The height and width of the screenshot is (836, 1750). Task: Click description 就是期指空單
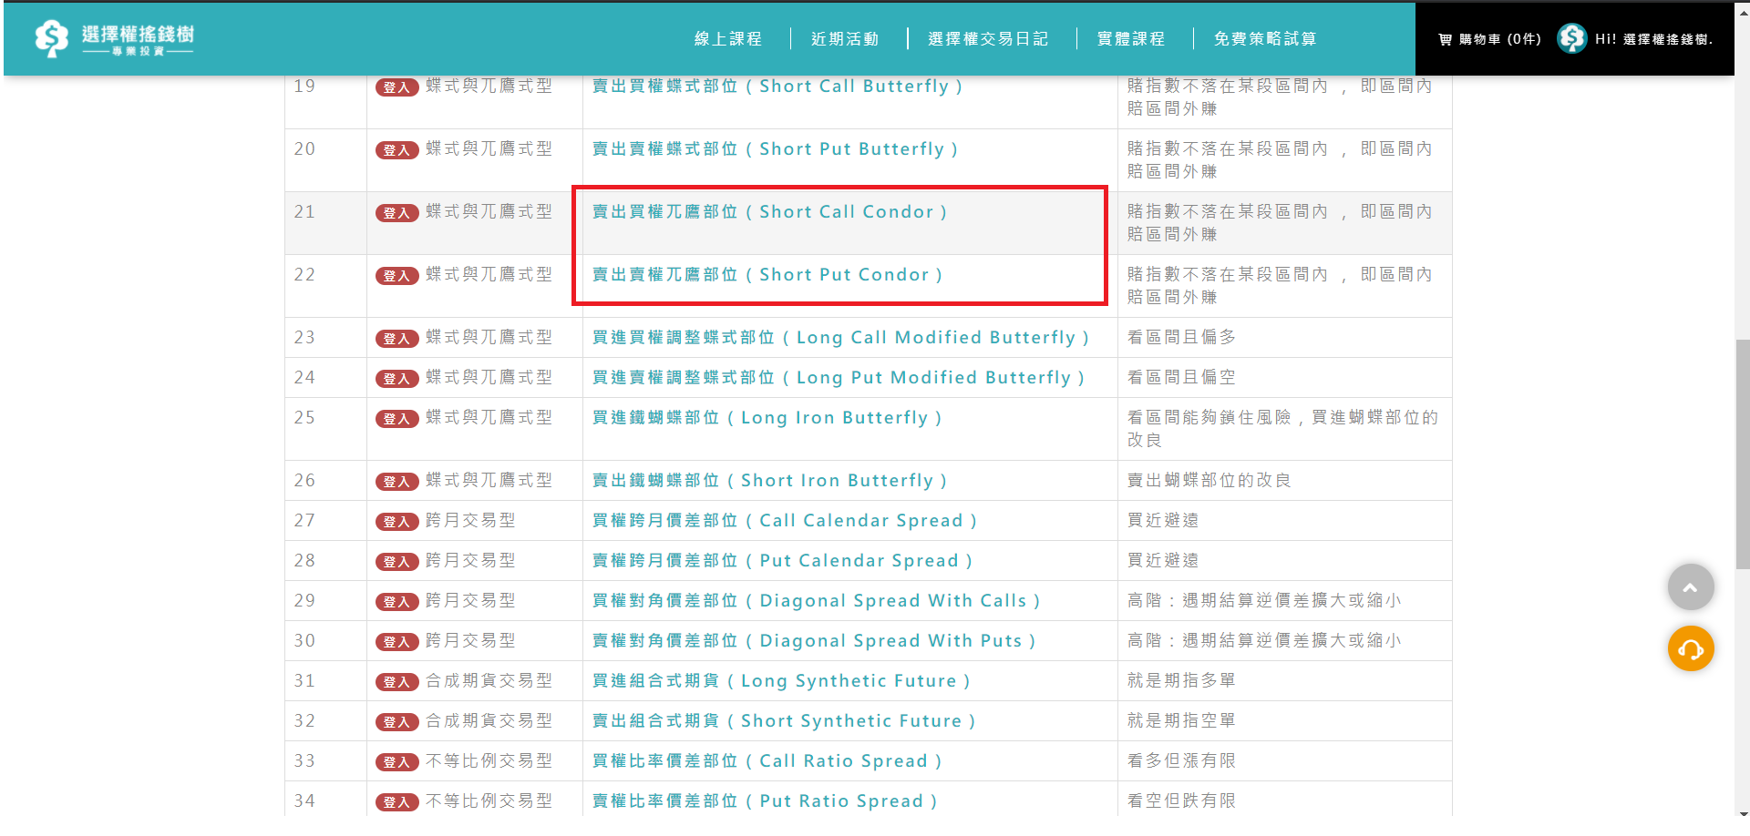click(x=1181, y=720)
